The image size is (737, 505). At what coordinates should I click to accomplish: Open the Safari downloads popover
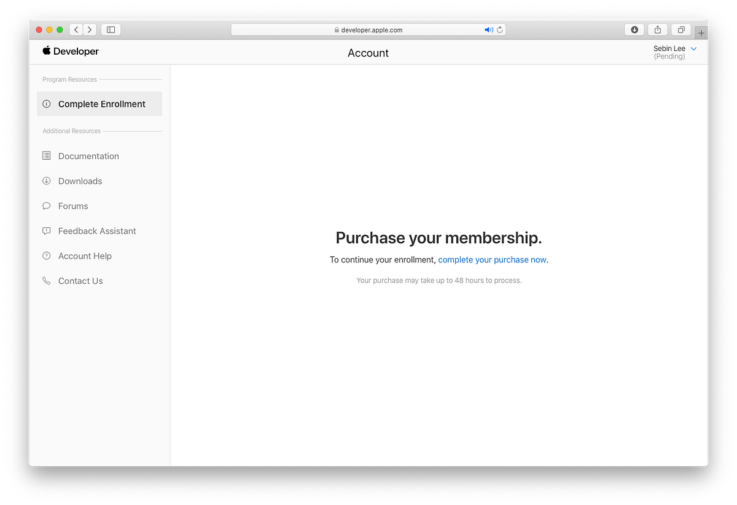tap(634, 29)
